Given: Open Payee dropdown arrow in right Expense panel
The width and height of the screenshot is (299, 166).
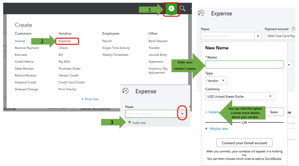Looking at the screenshot, I should pyautogui.click(x=258, y=36).
